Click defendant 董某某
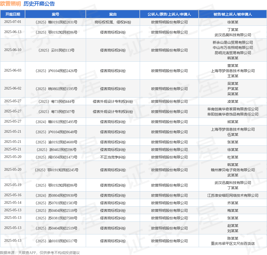The height and width of the screenshot is (255, 267). [x=233, y=66]
